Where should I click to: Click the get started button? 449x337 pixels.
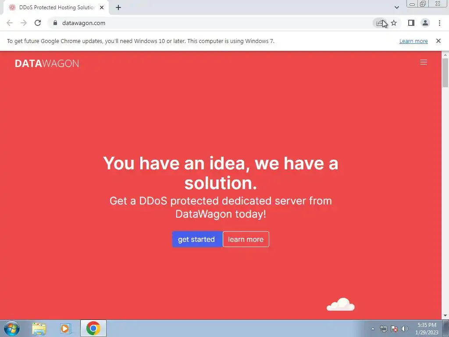[197, 239]
